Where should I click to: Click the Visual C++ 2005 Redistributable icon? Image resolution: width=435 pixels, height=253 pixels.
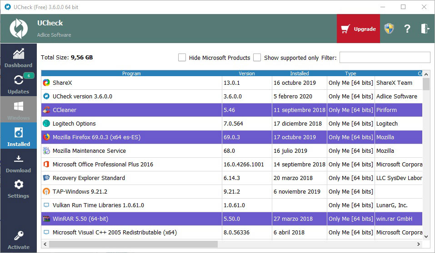coord(46,232)
